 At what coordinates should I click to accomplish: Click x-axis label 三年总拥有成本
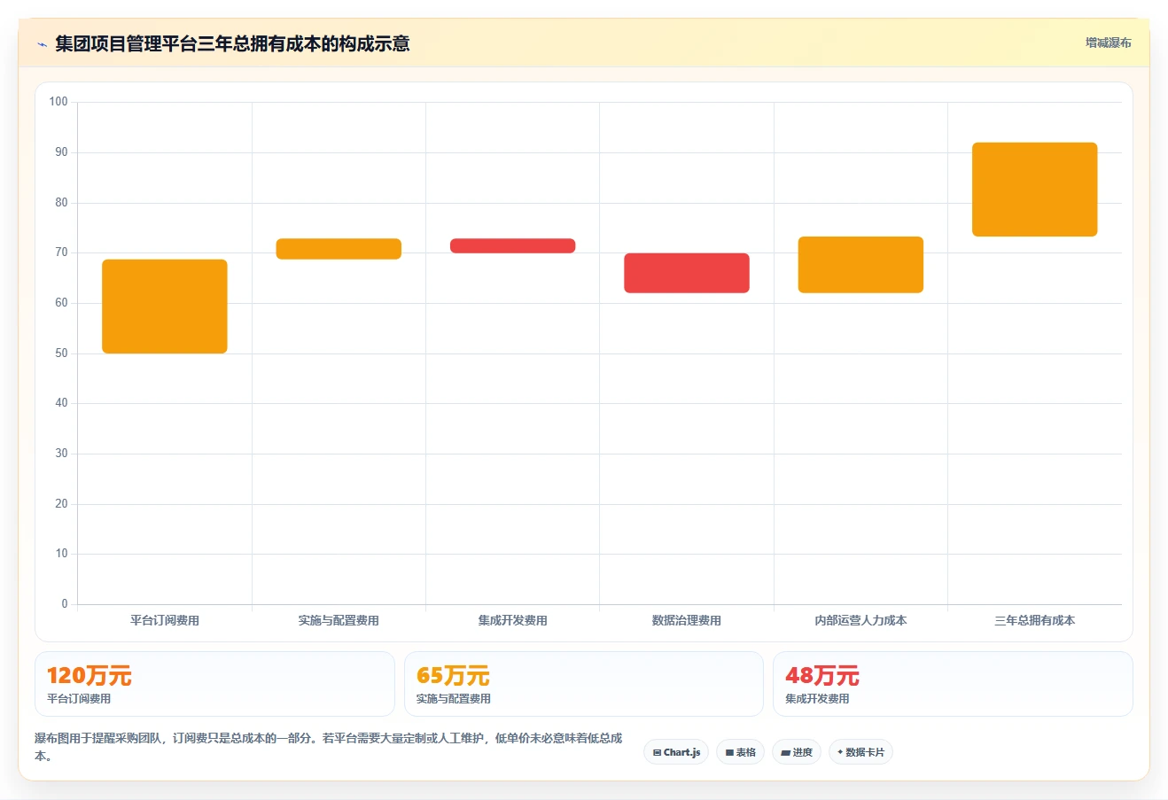tap(1034, 620)
